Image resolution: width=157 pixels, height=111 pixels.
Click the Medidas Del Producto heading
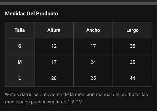click(x=31, y=14)
